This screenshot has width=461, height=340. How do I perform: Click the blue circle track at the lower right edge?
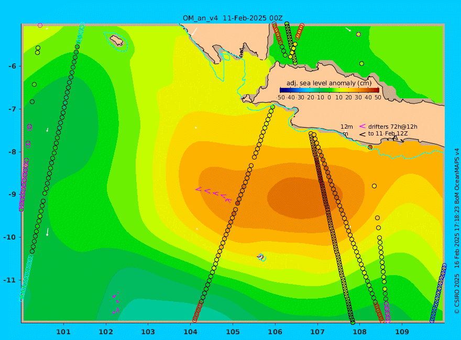(438, 293)
